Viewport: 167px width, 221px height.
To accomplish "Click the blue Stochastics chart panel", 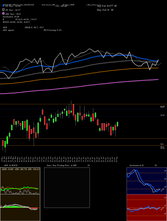I will click(147, 181).
